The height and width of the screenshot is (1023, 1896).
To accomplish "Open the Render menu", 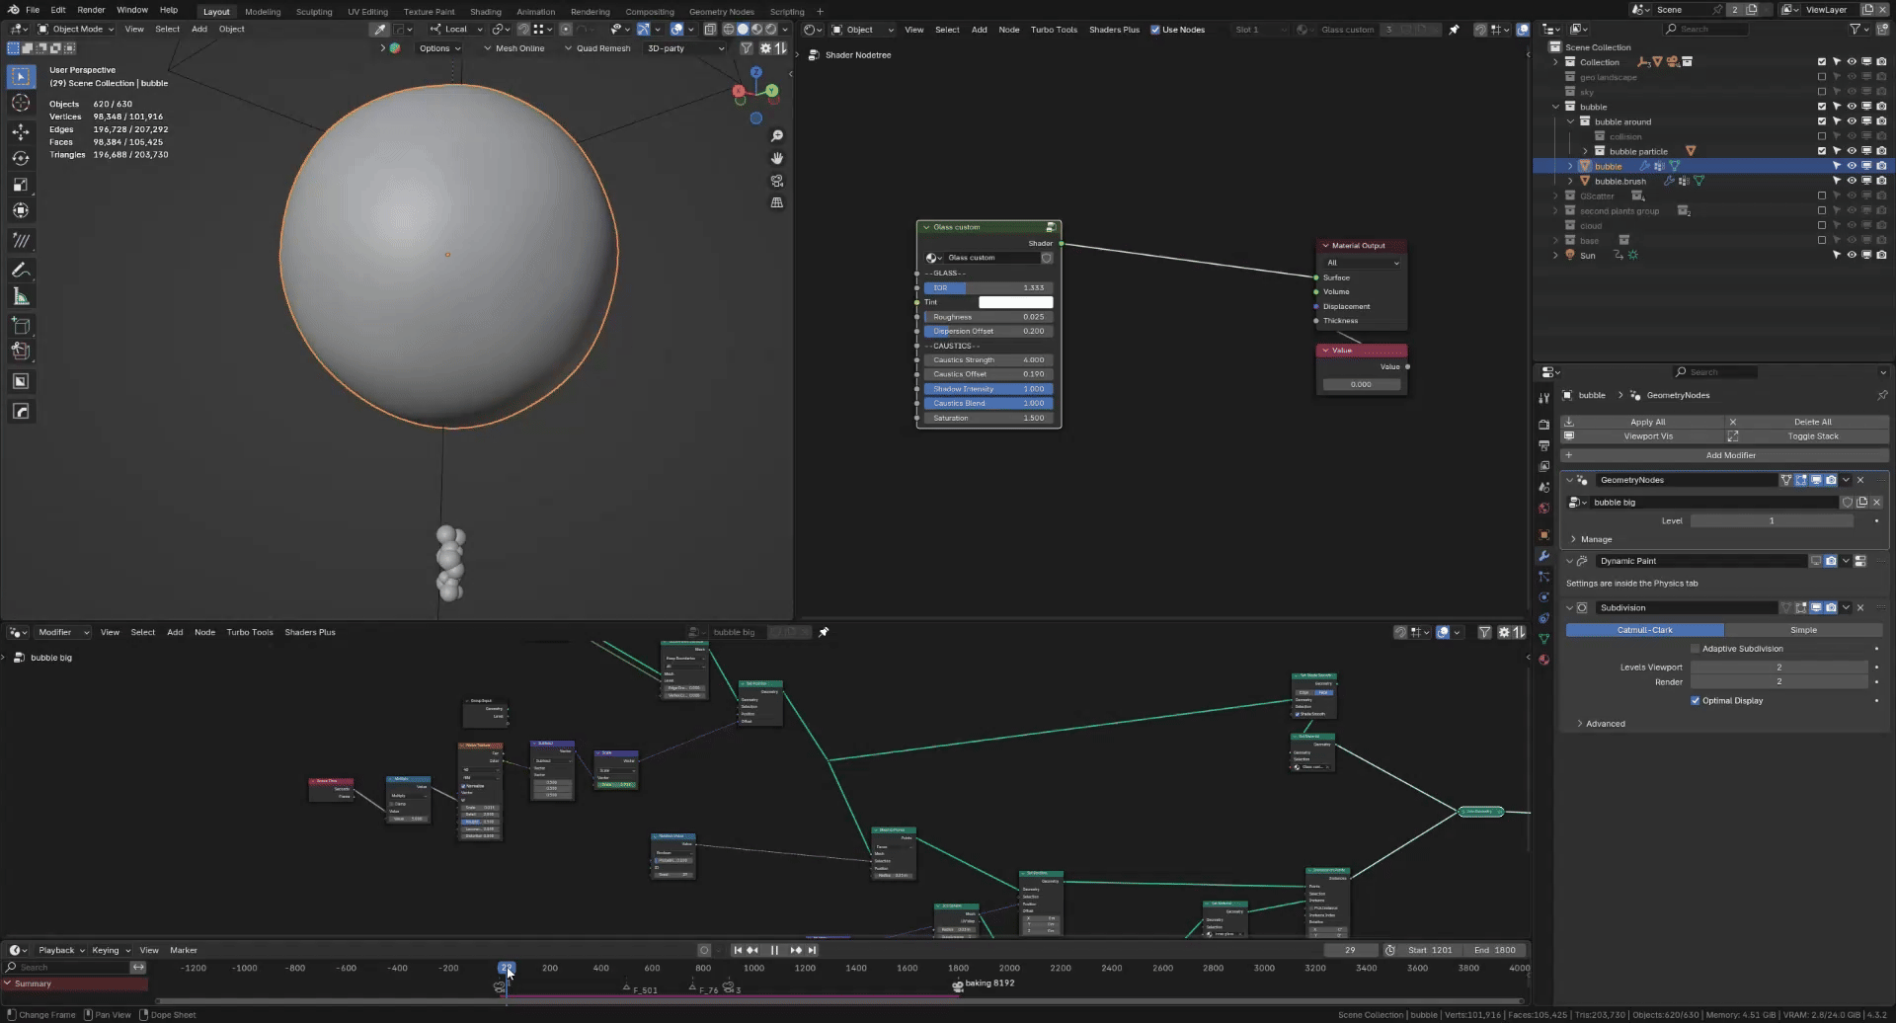I will coord(91,10).
